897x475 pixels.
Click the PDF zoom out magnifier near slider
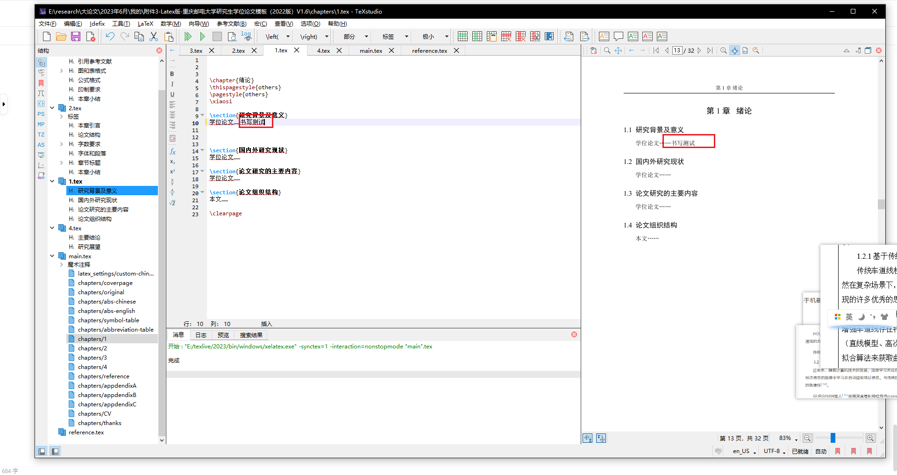click(x=807, y=438)
